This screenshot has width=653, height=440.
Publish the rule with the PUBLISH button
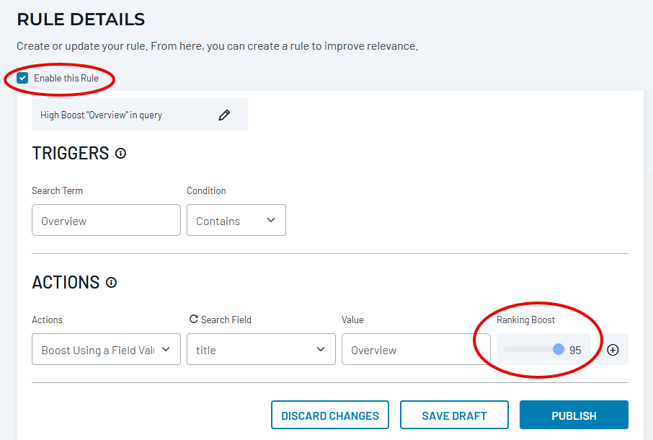pyautogui.click(x=574, y=415)
